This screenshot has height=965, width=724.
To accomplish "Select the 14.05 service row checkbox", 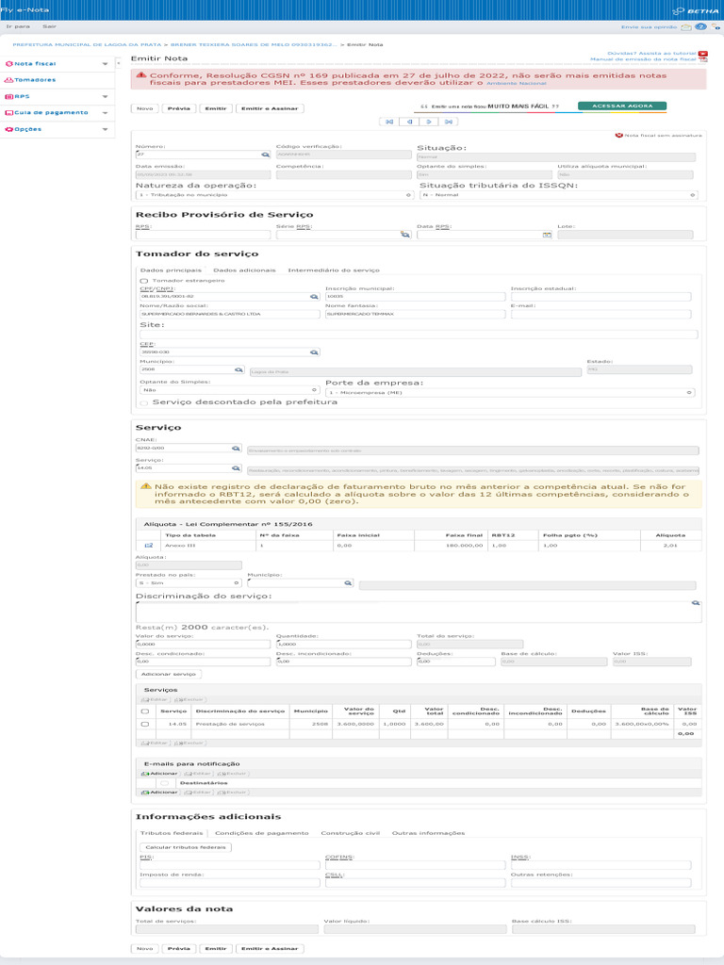I will (x=144, y=724).
